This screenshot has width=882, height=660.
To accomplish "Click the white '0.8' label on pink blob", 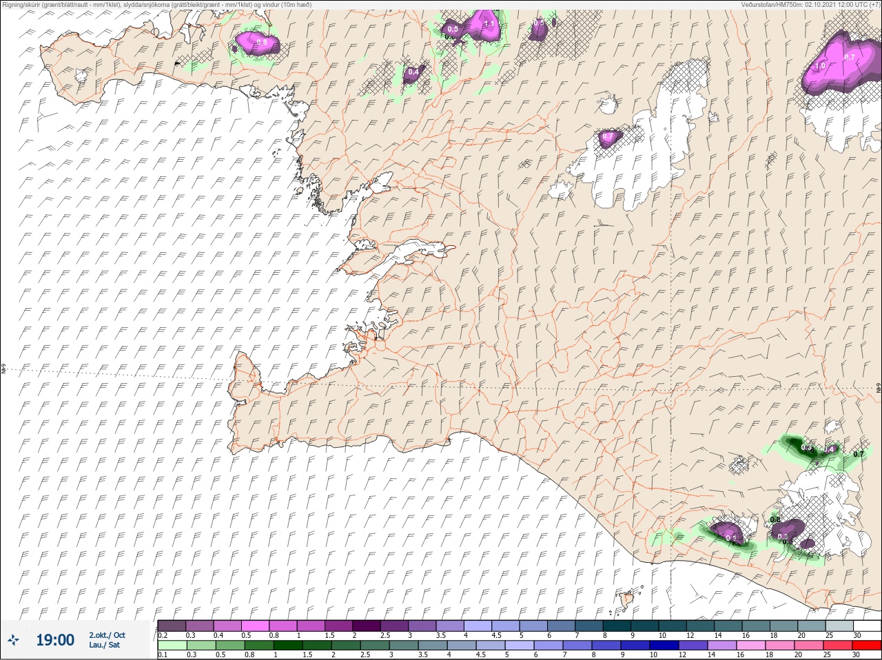I will tap(261, 42).
